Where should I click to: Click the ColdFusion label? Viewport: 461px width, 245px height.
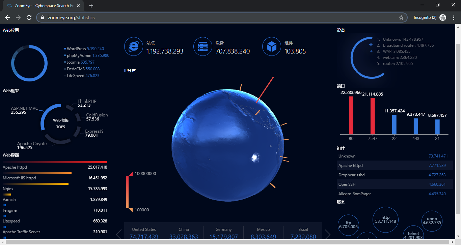tap(97, 115)
